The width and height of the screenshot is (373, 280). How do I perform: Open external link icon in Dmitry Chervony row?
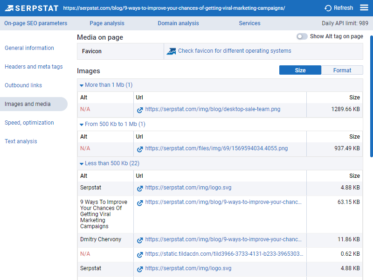[x=140, y=240]
